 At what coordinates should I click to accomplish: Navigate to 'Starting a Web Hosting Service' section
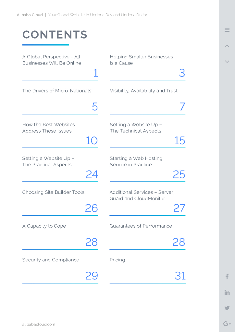pyautogui.click(x=136, y=161)
